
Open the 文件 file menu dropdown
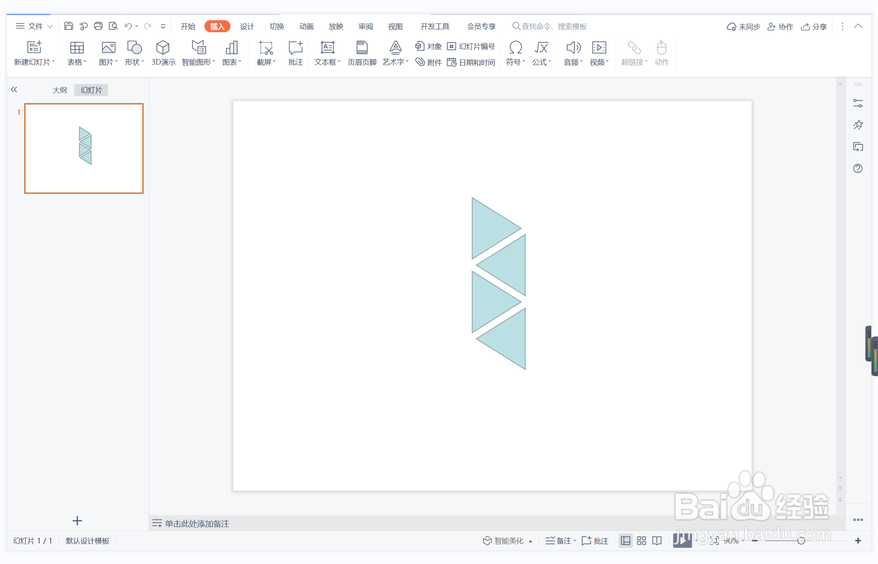tap(35, 26)
